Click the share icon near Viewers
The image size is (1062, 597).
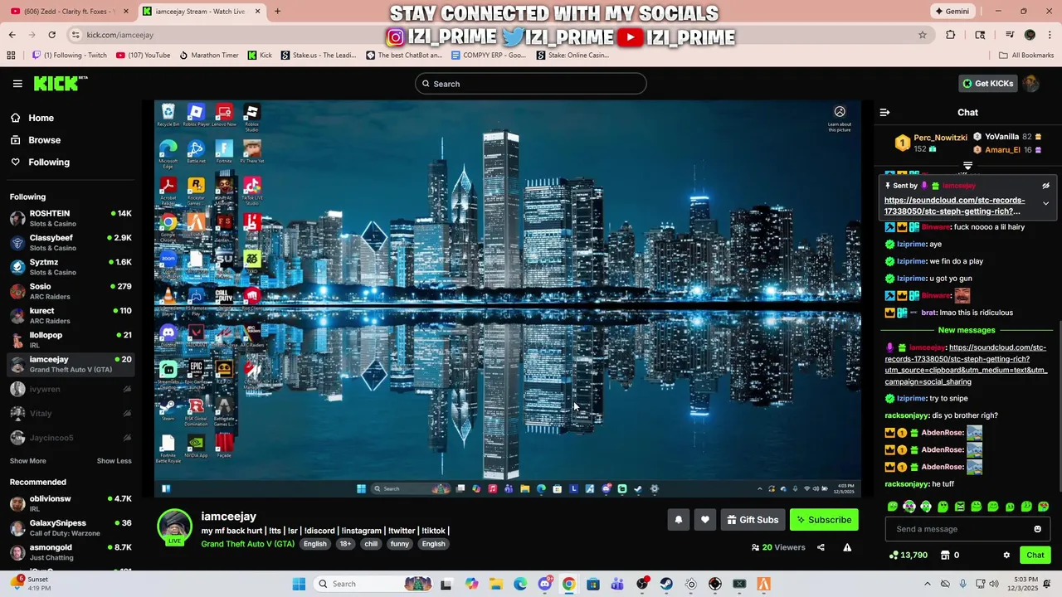point(821,547)
